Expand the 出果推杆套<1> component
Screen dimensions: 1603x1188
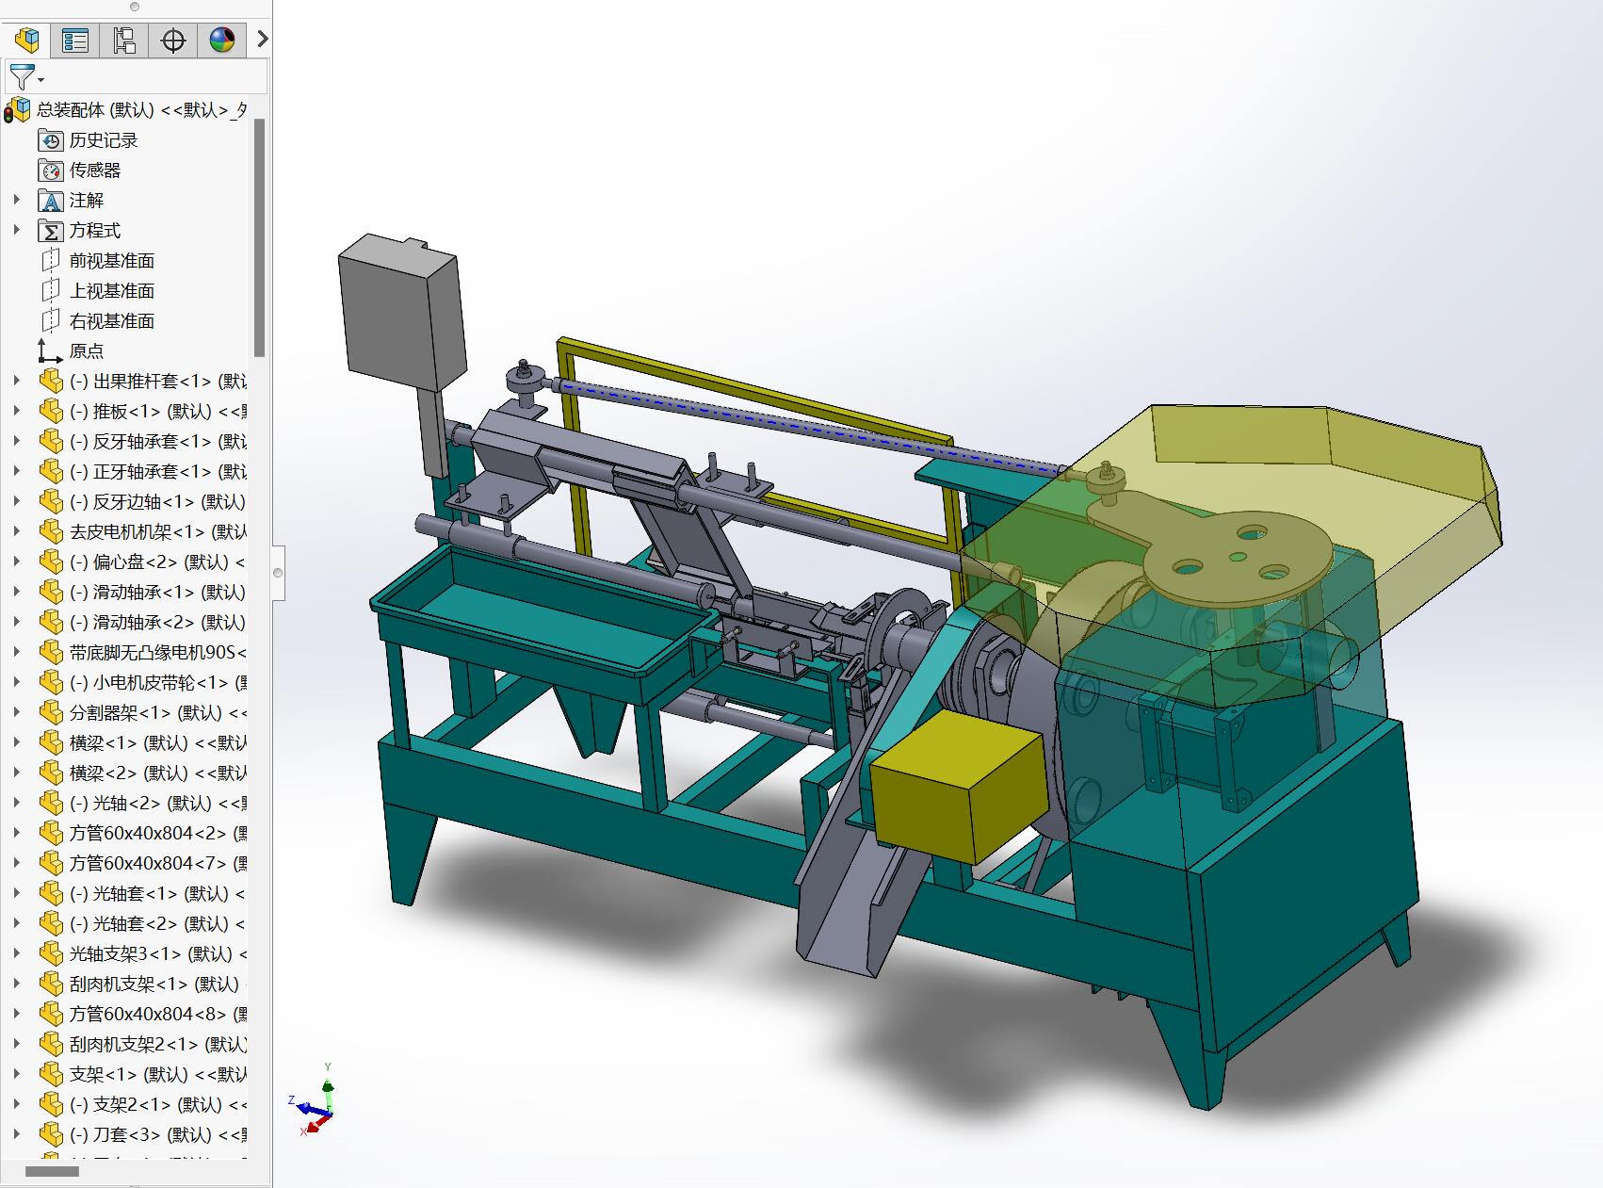16,382
